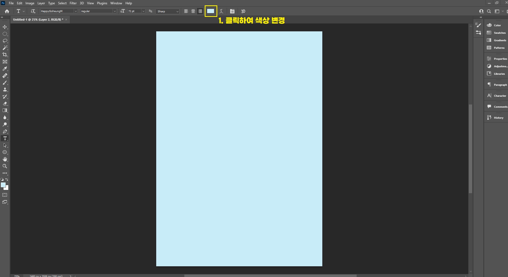Select the Ellipse shape tool
The width and height of the screenshot is (508, 277).
[x=5, y=152]
